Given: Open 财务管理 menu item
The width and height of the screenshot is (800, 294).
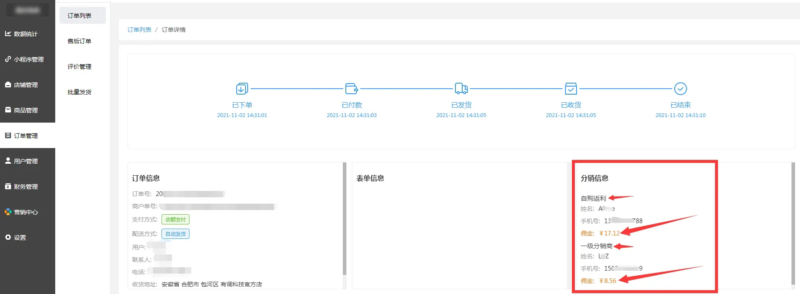Looking at the screenshot, I should [x=28, y=186].
